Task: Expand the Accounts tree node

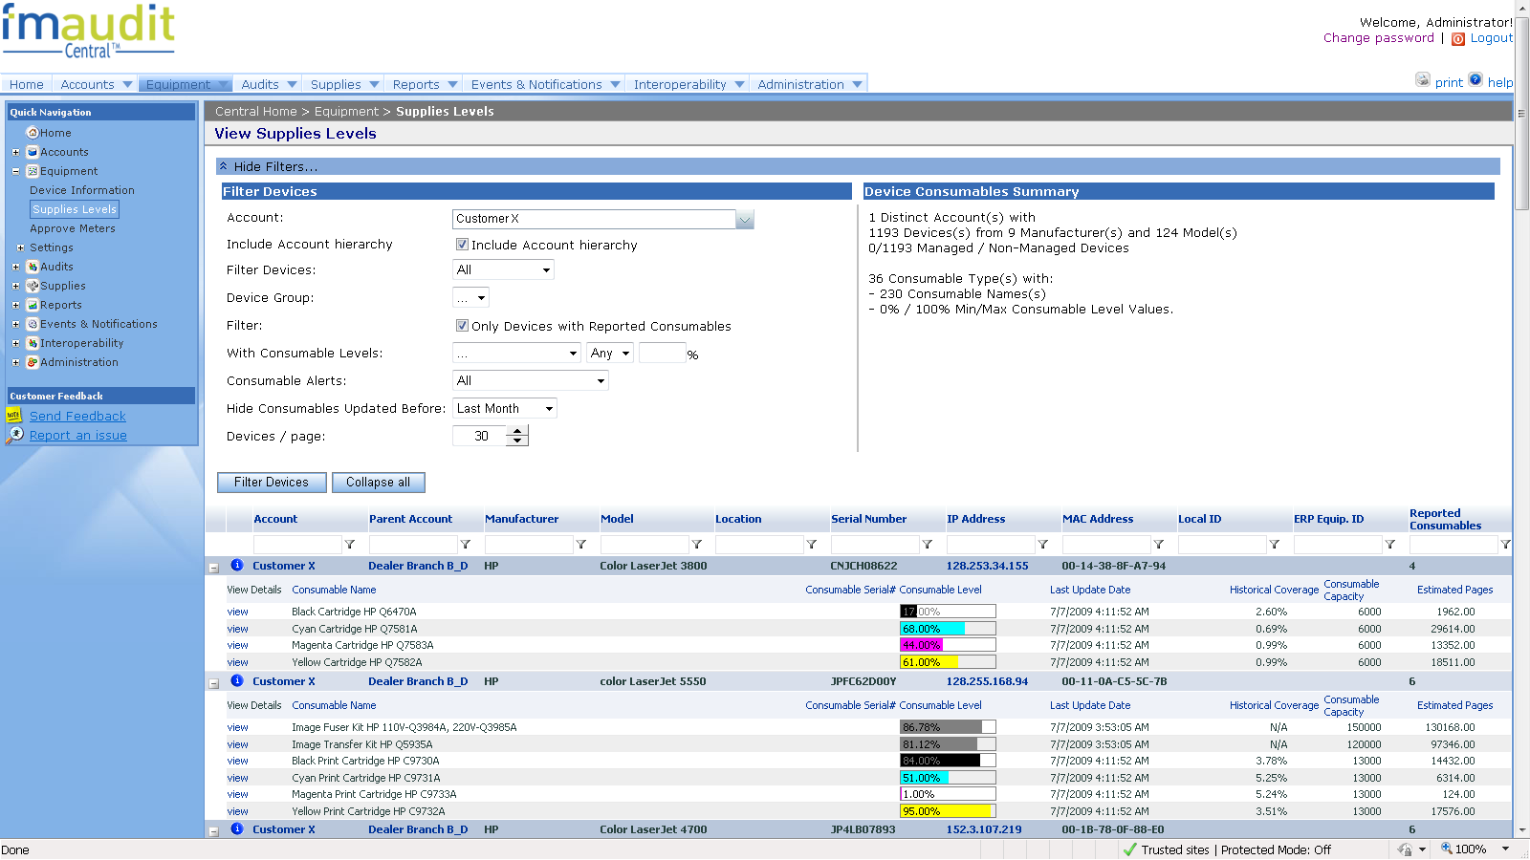Action: [x=15, y=152]
